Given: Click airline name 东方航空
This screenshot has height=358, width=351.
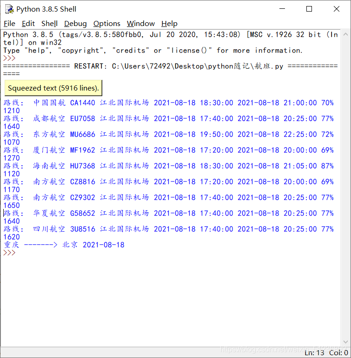Looking at the screenshot, I should pyautogui.click(x=49, y=134).
